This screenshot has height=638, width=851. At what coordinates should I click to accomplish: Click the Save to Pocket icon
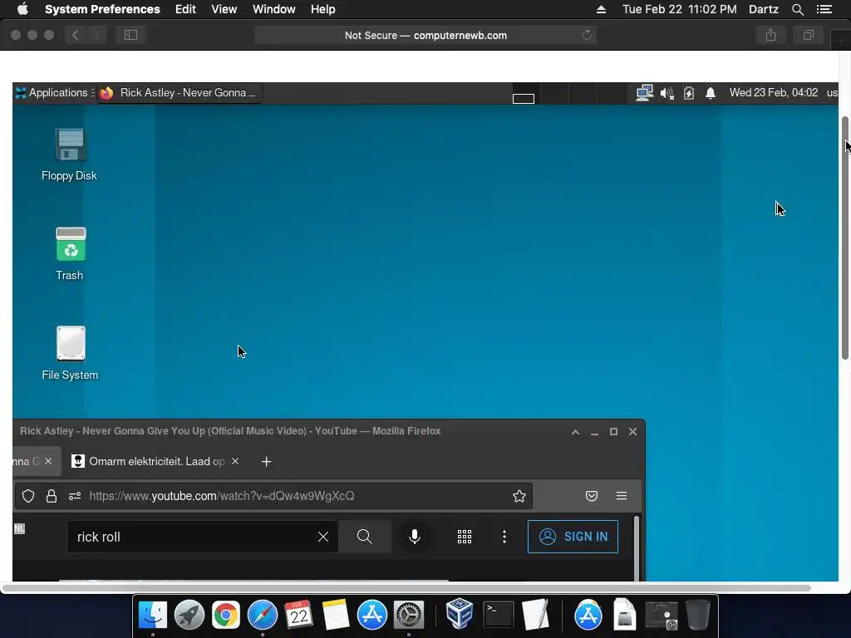tap(592, 496)
